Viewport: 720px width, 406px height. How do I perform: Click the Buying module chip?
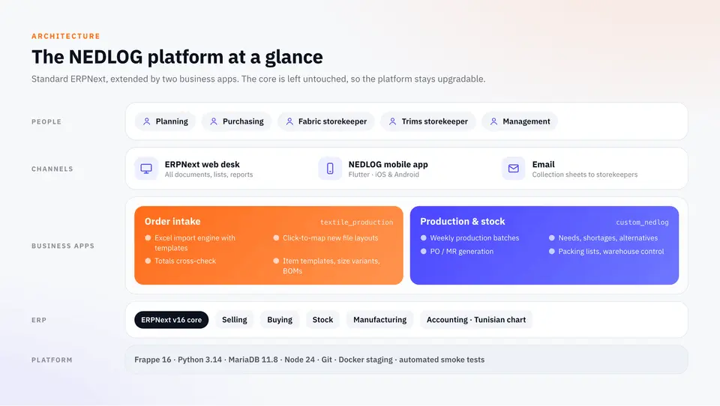point(280,320)
